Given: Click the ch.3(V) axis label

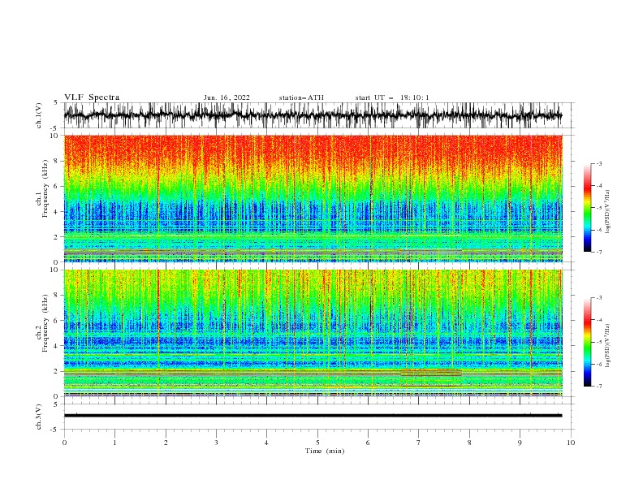Looking at the screenshot, I should tap(39, 417).
